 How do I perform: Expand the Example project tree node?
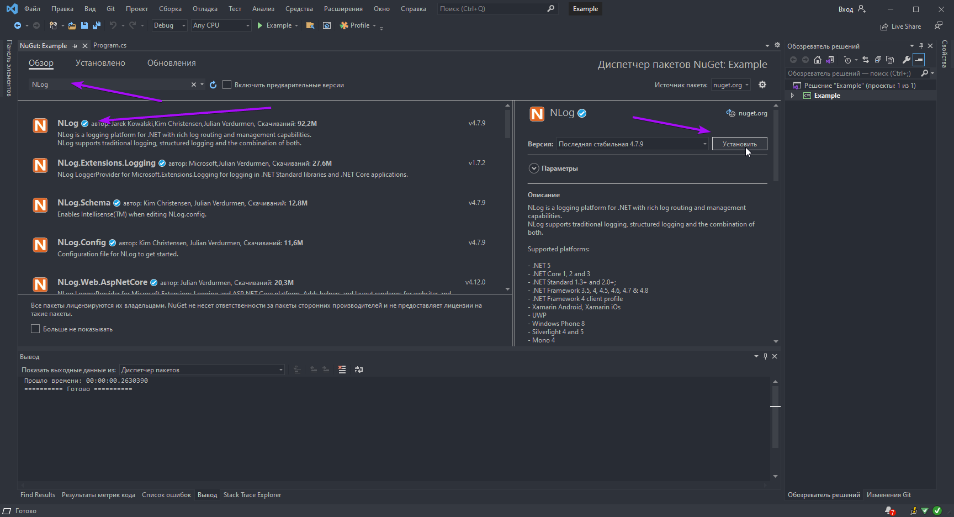click(x=793, y=96)
